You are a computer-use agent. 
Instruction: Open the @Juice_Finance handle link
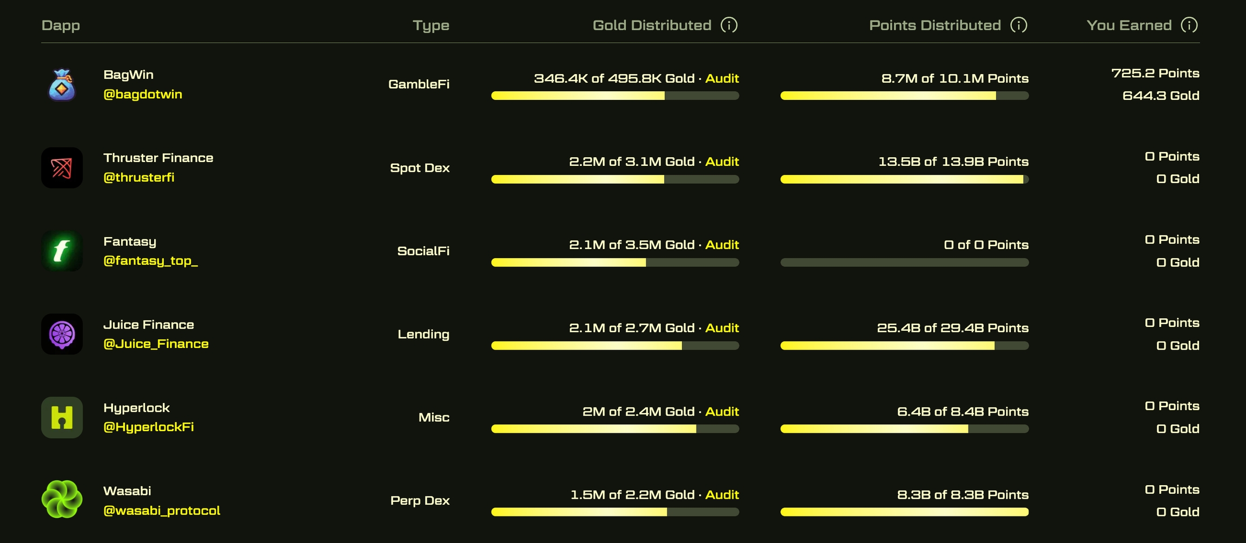pos(156,344)
